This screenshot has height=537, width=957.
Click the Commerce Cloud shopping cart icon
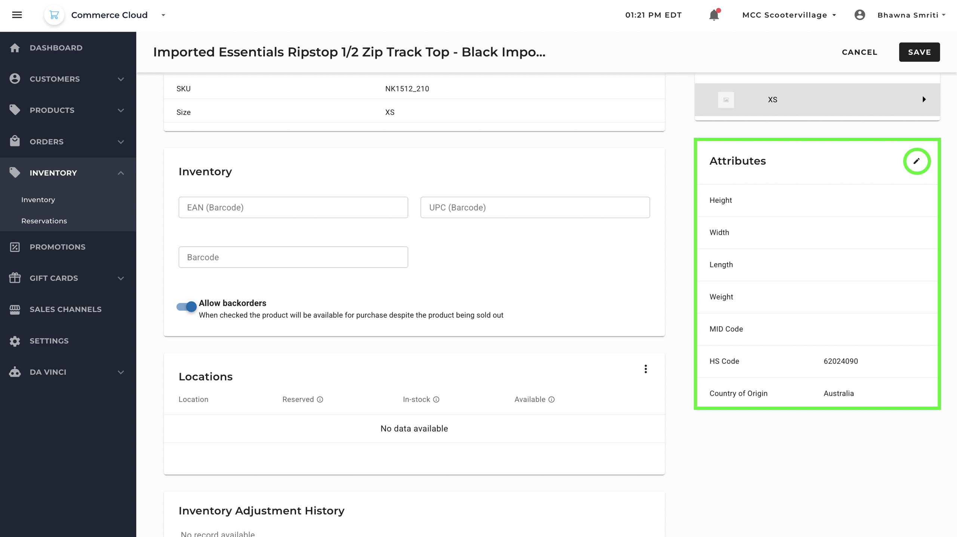54,15
